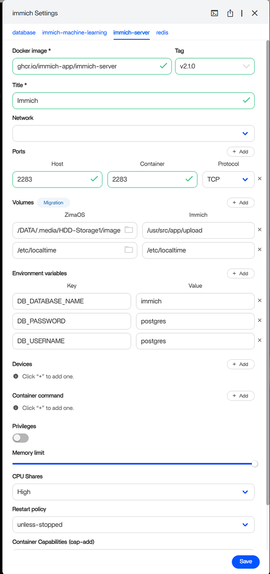This screenshot has width=270, height=574.
Task: Save the immich settings
Action: pyautogui.click(x=246, y=562)
